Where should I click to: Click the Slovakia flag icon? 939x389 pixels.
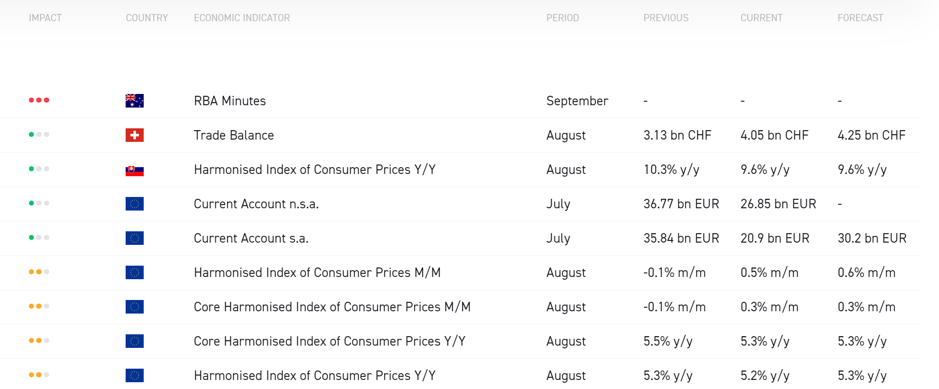(x=134, y=170)
